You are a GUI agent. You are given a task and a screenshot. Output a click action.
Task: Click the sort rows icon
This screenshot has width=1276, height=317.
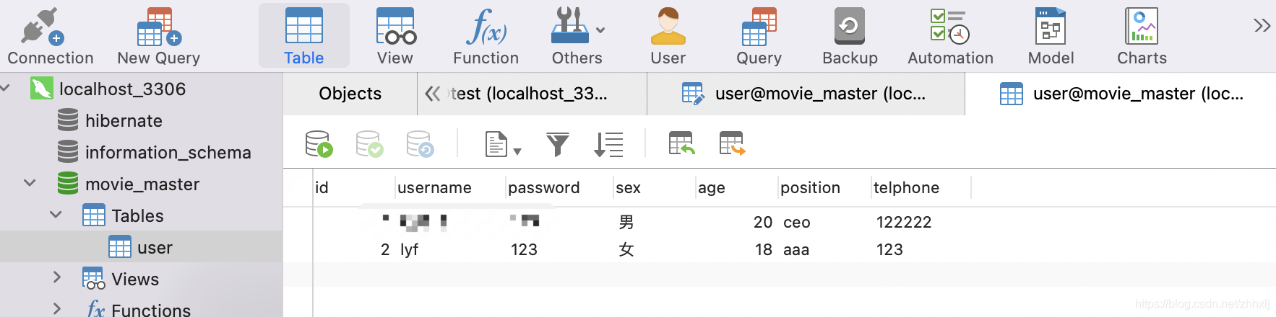pyautogui.click(x=608, y=144)
